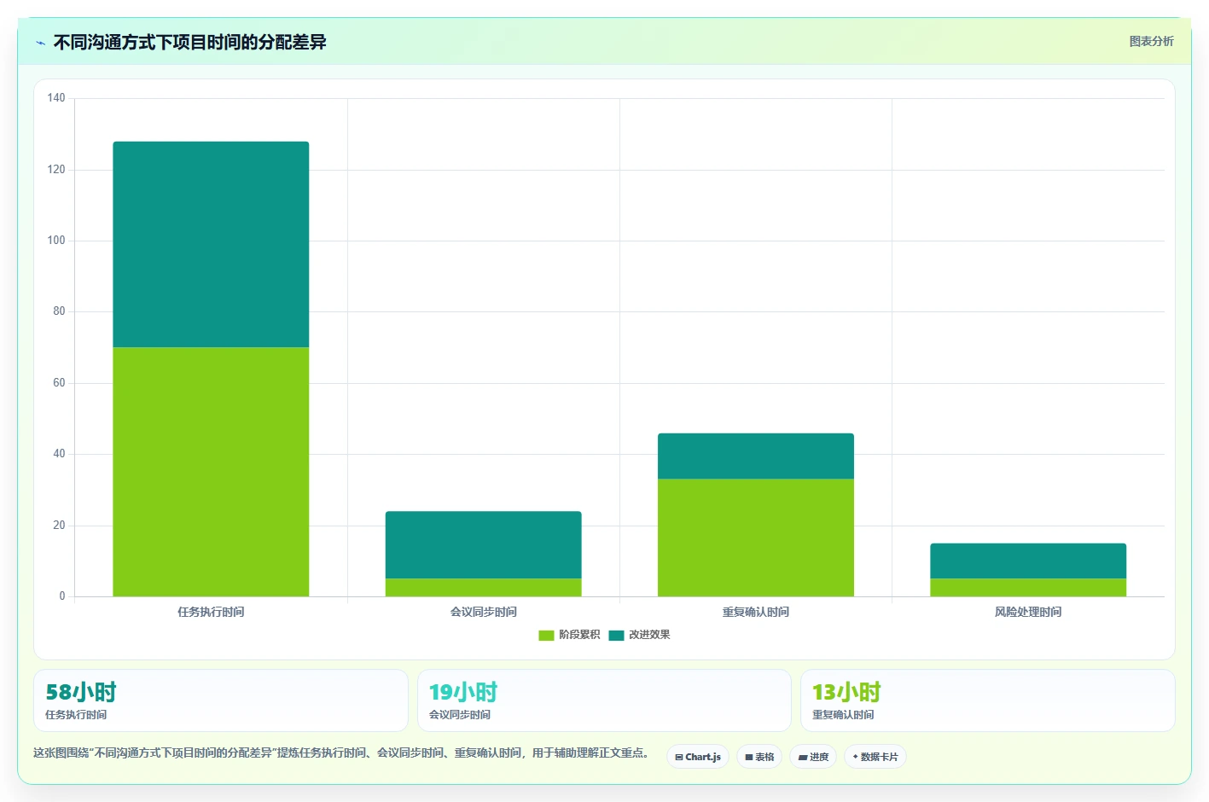
Task: Click the 会议同步时间 x-axis label
Action: pos(483,612)
